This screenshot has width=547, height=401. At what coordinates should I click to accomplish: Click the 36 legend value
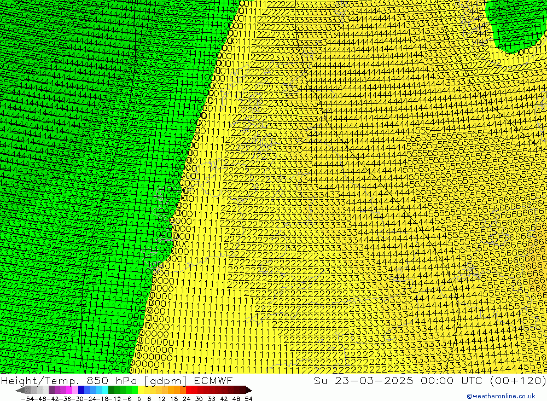point(211,399)
